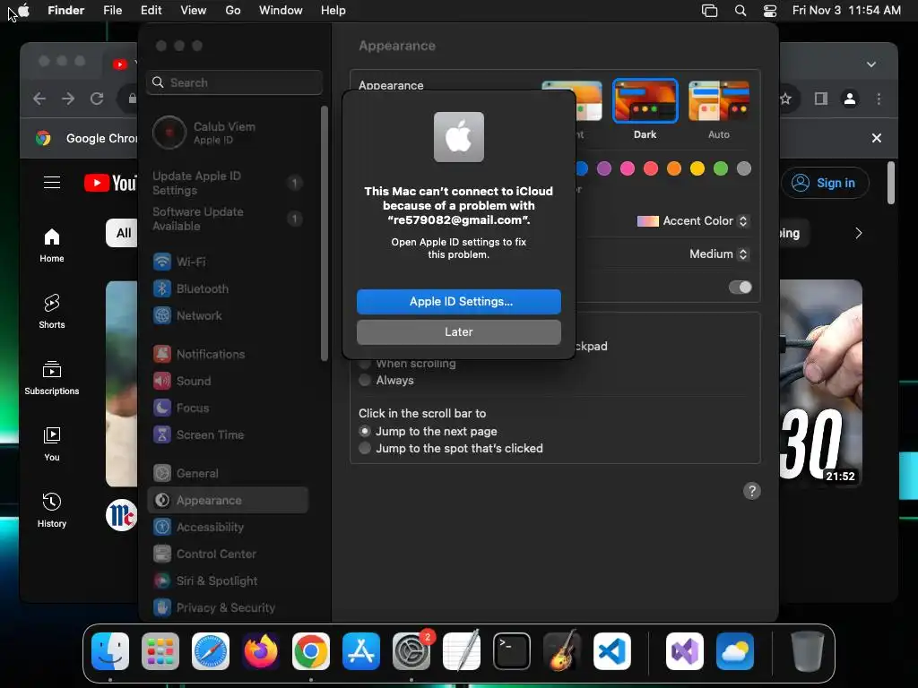Open Visual Studio Code from Dock
918x688 pixels.
611,651
